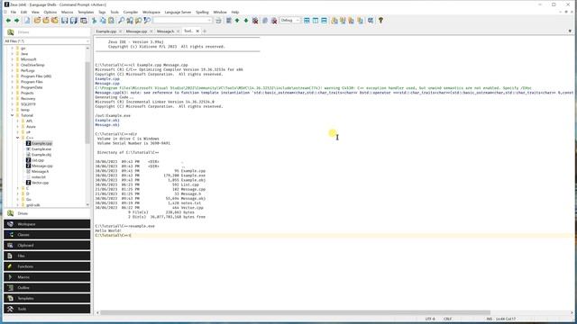This screenshot has width=577, height=324.
Task: Open the Edit menu
Action: click(x=23, y=12)
